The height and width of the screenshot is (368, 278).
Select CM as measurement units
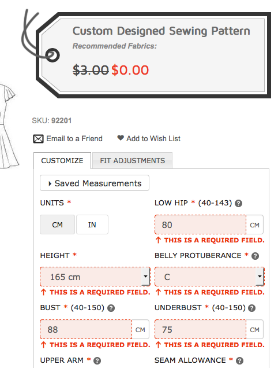(57, 225)
